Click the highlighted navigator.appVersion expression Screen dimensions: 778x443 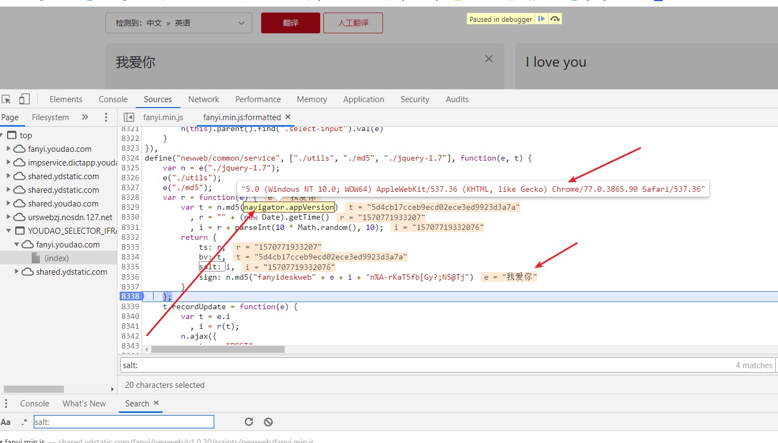pos(289,207)
